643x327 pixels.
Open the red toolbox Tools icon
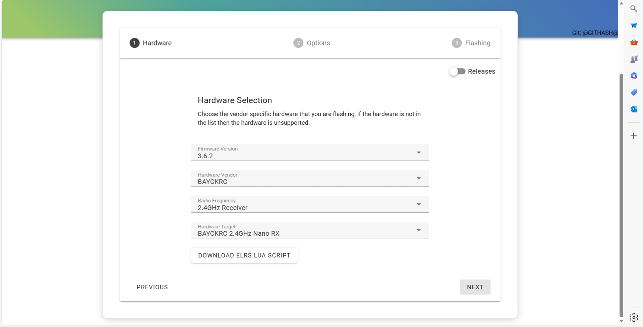(633, 42)
